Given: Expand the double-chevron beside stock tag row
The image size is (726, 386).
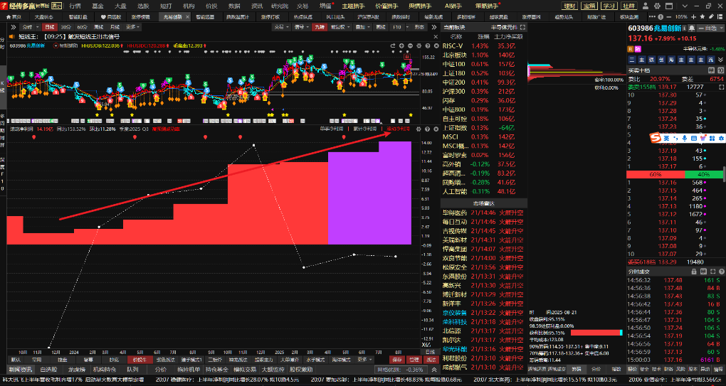Looking at the screenshot, I should tap(720, 60).
